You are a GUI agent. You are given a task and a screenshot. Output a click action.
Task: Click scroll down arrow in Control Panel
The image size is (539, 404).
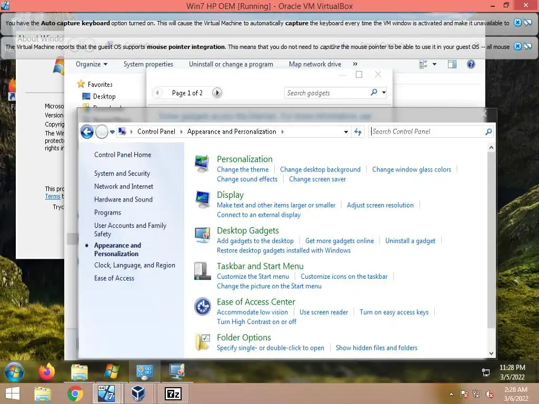click(x=491, y=353)
